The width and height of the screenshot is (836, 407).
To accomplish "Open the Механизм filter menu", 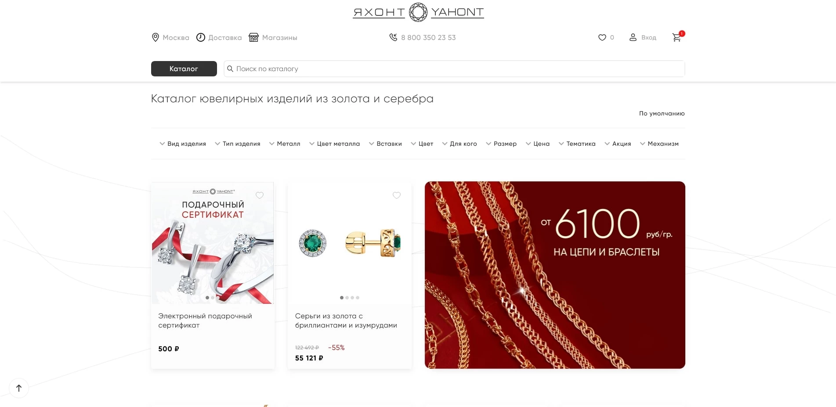I will click(x=659, y=144).
